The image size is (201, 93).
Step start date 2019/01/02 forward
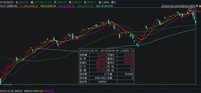(x=97, y=51)
